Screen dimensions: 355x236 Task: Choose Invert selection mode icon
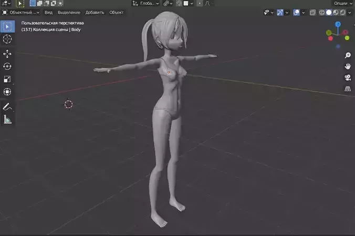coord(54,3)
